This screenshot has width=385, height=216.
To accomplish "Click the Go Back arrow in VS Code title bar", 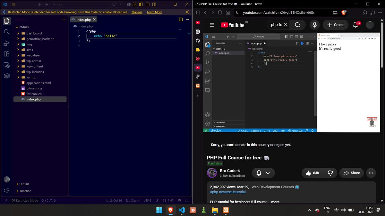I will pos(39,4).
